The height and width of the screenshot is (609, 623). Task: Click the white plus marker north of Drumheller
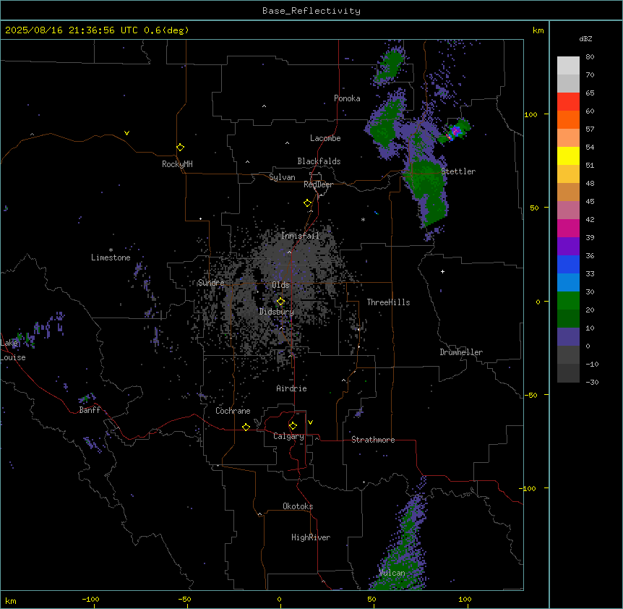click(x=442, y=271)
